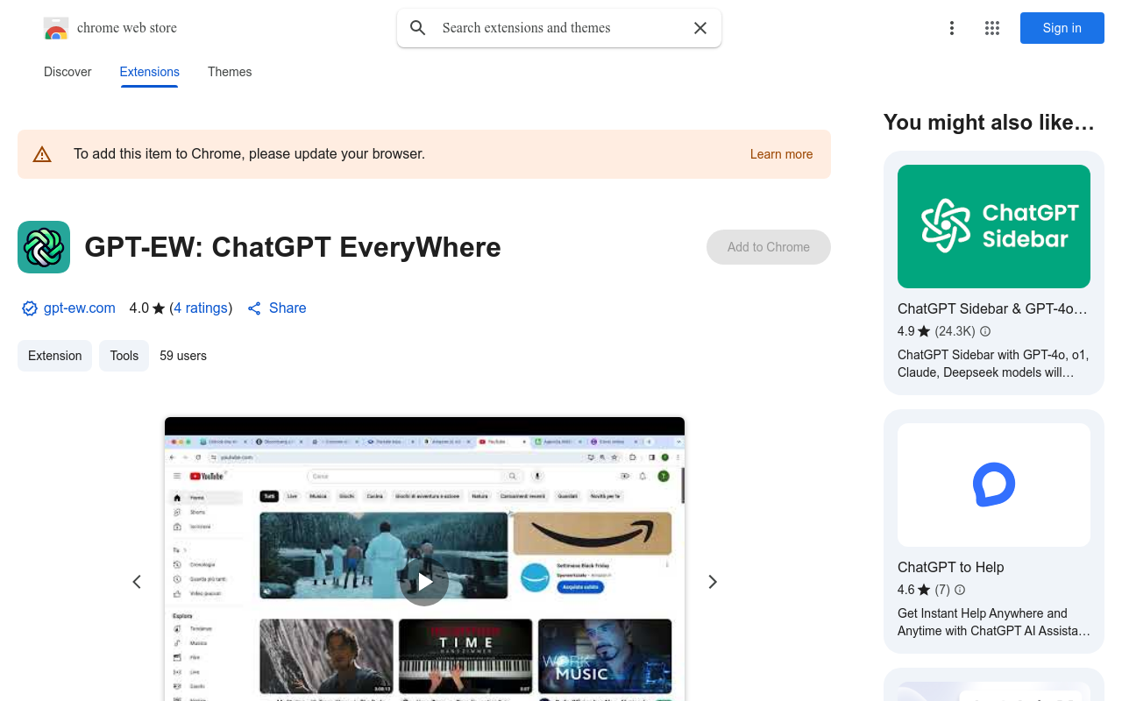Image resolution: width=1122 pixels, height=701 pixels.
Task: Click the info icon beside (7) ratings
Action: pyautogui.click(x=960, y=590)
